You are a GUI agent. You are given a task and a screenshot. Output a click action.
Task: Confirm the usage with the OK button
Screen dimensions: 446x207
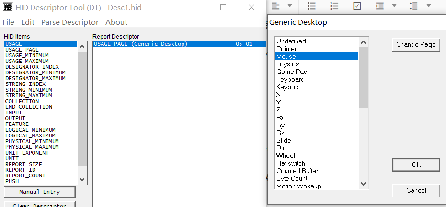click(x=416, y=165)
